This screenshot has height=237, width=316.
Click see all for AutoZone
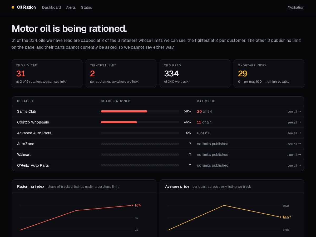(x=294, y=144)
